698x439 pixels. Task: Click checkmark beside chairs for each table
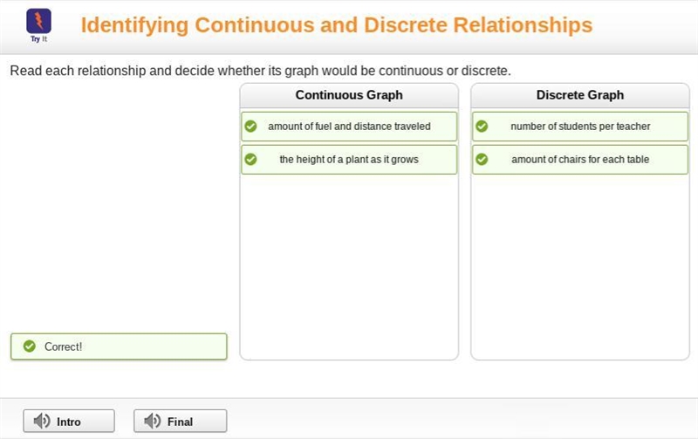click(x=482, y=160)
